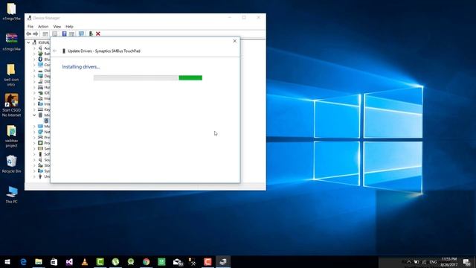The height and width of the screenshot is (268, 476).
Task: Click the green Update device driver toolbar icon
Action: tap(91, 33)
